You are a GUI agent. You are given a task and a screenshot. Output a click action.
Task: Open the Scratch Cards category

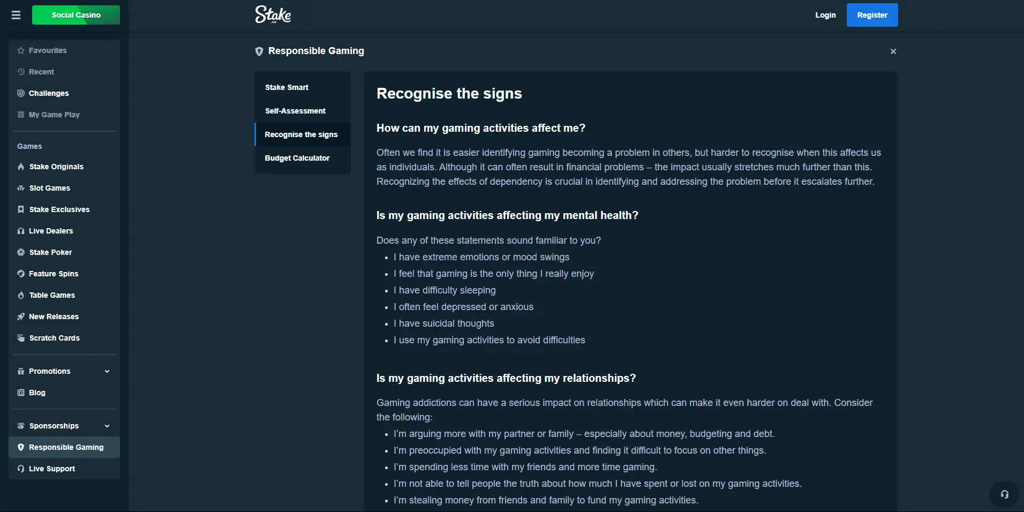pos(54,338)
